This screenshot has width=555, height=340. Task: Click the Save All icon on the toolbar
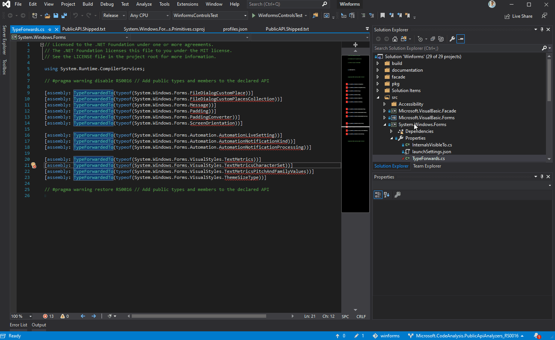pyautogui.click(x=64, y=15)
